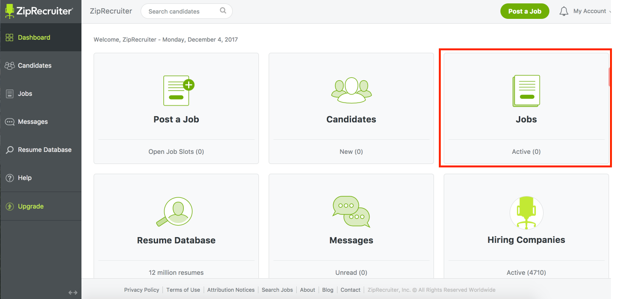Viewport: 626px width, 299px height.
Task: Collapse the sidebar with arrows icon
Action: click(73, 292)
